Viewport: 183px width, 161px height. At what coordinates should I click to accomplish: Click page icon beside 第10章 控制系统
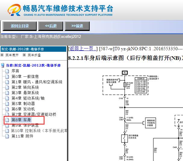tap(7, 131)
